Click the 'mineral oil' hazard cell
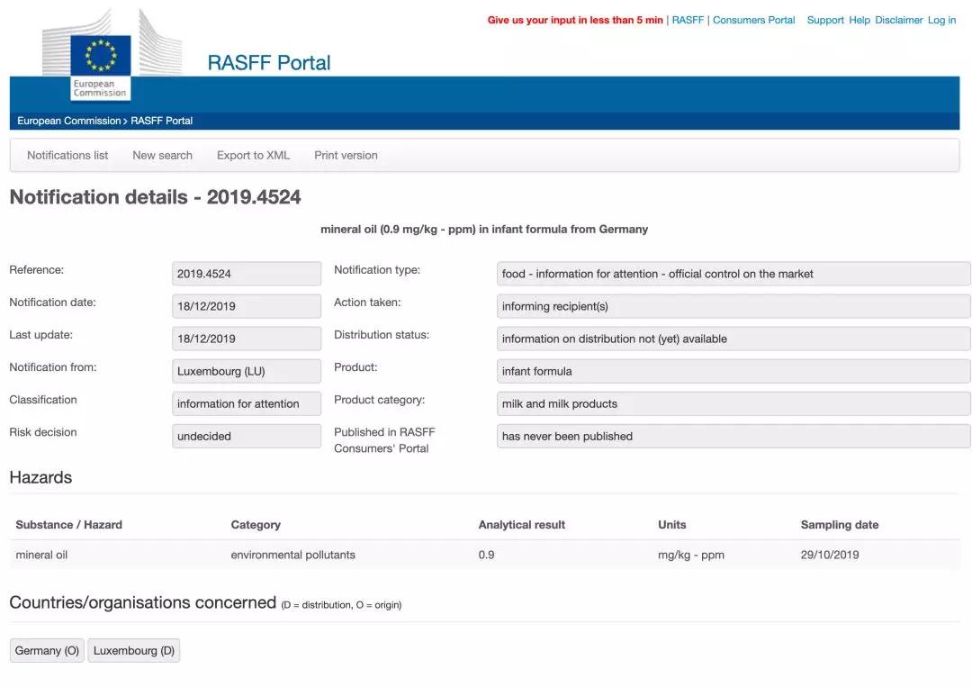Viewport: 972px width, 687px height. coord(41,555)
